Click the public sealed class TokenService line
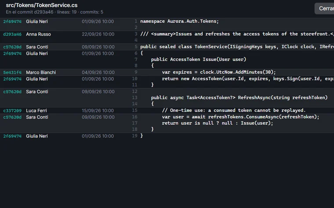The height and width of the screenshot is (208, 334). (237, 47)
